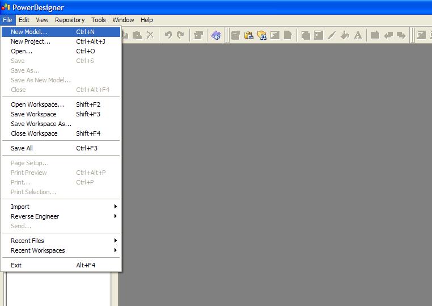Click the greyed overlapping squares icon
This screenshot has height=306, width=432.
click(x=306, y=35)
